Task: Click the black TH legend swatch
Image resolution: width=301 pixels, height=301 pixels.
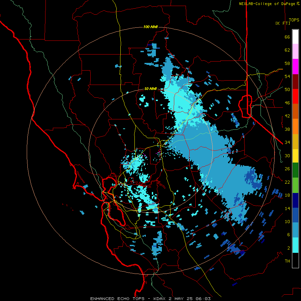Action: (x=295, y=260)
